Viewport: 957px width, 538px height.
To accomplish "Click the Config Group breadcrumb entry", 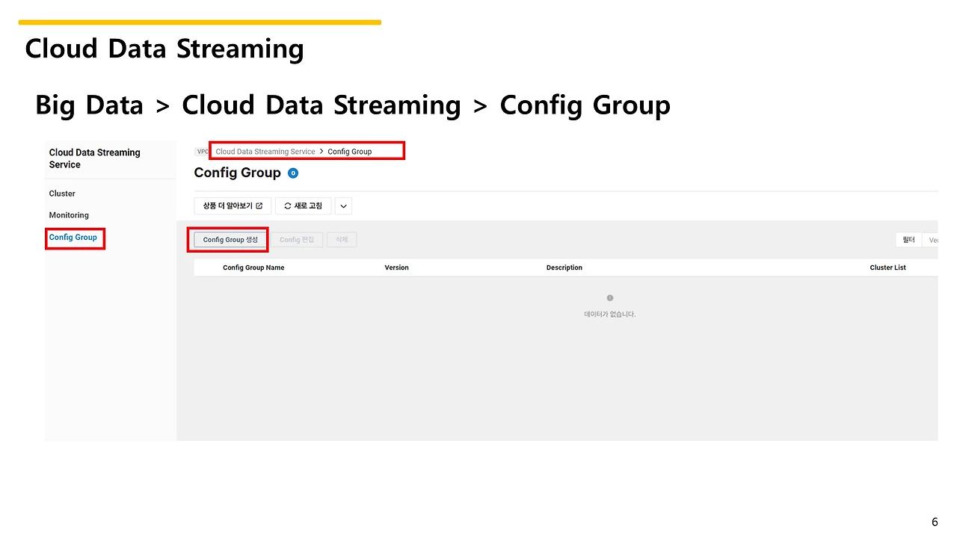I will coord(350,152).
